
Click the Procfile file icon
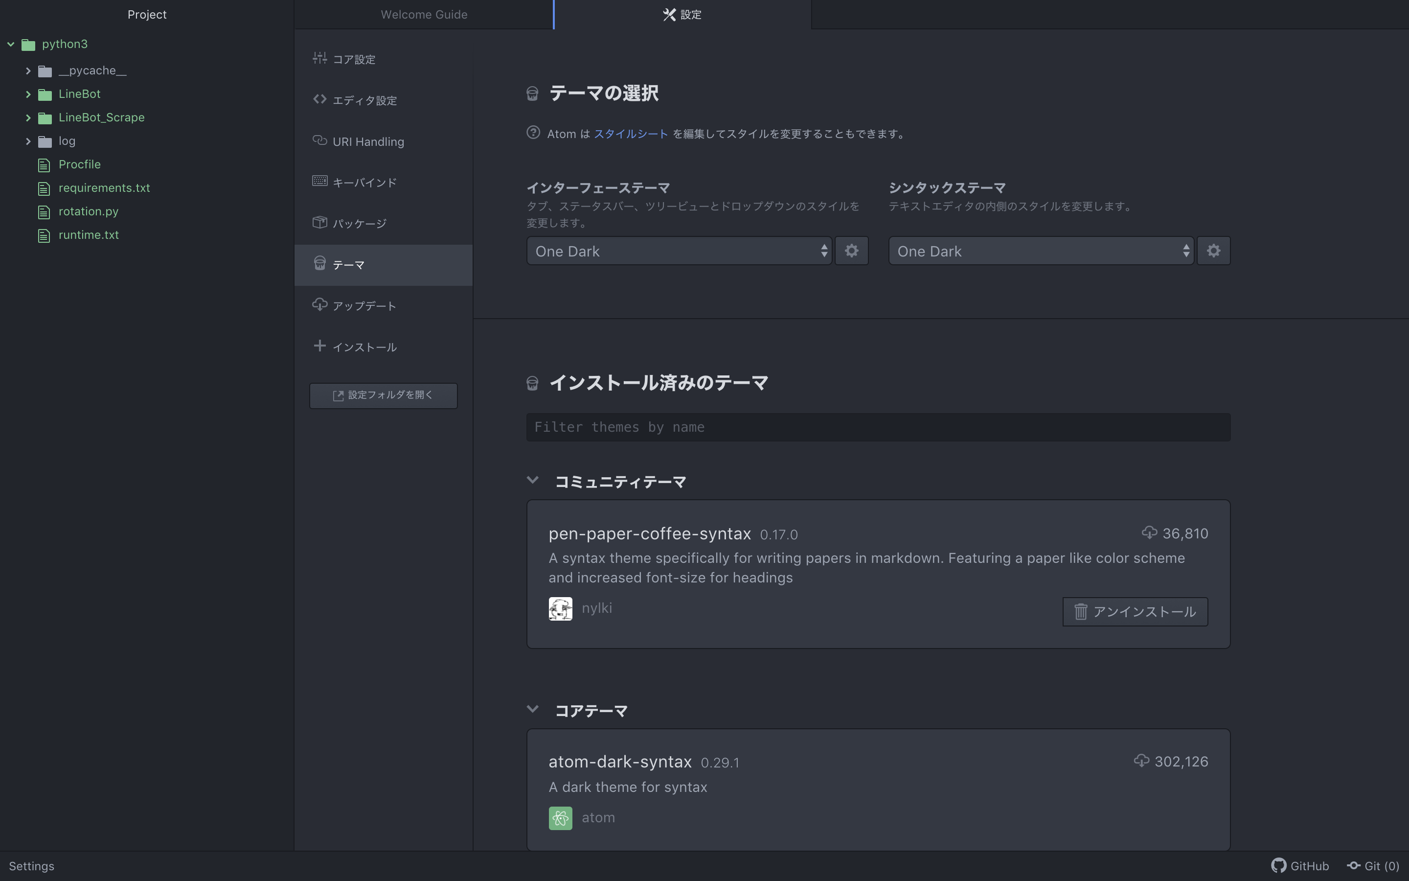pyautogui.click(x=44, y=165)
